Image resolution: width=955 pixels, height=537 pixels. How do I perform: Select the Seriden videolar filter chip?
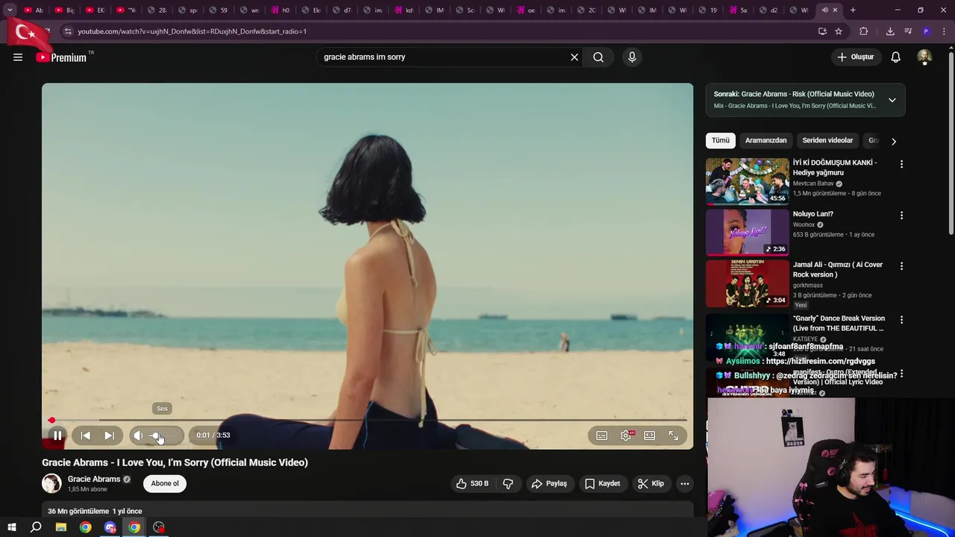coord(827,140)
